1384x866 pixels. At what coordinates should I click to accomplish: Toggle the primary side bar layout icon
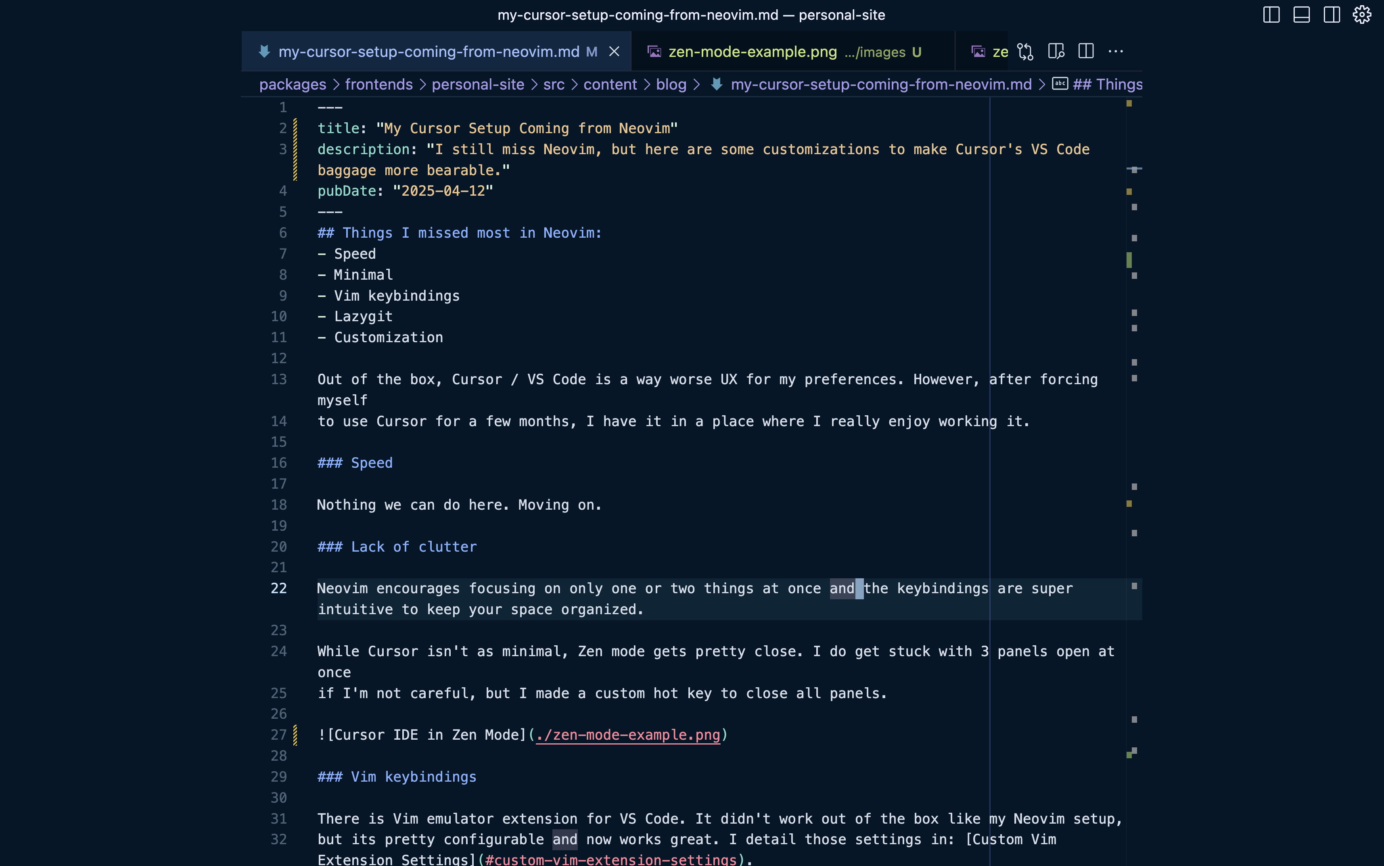[x=1271, y=15]
